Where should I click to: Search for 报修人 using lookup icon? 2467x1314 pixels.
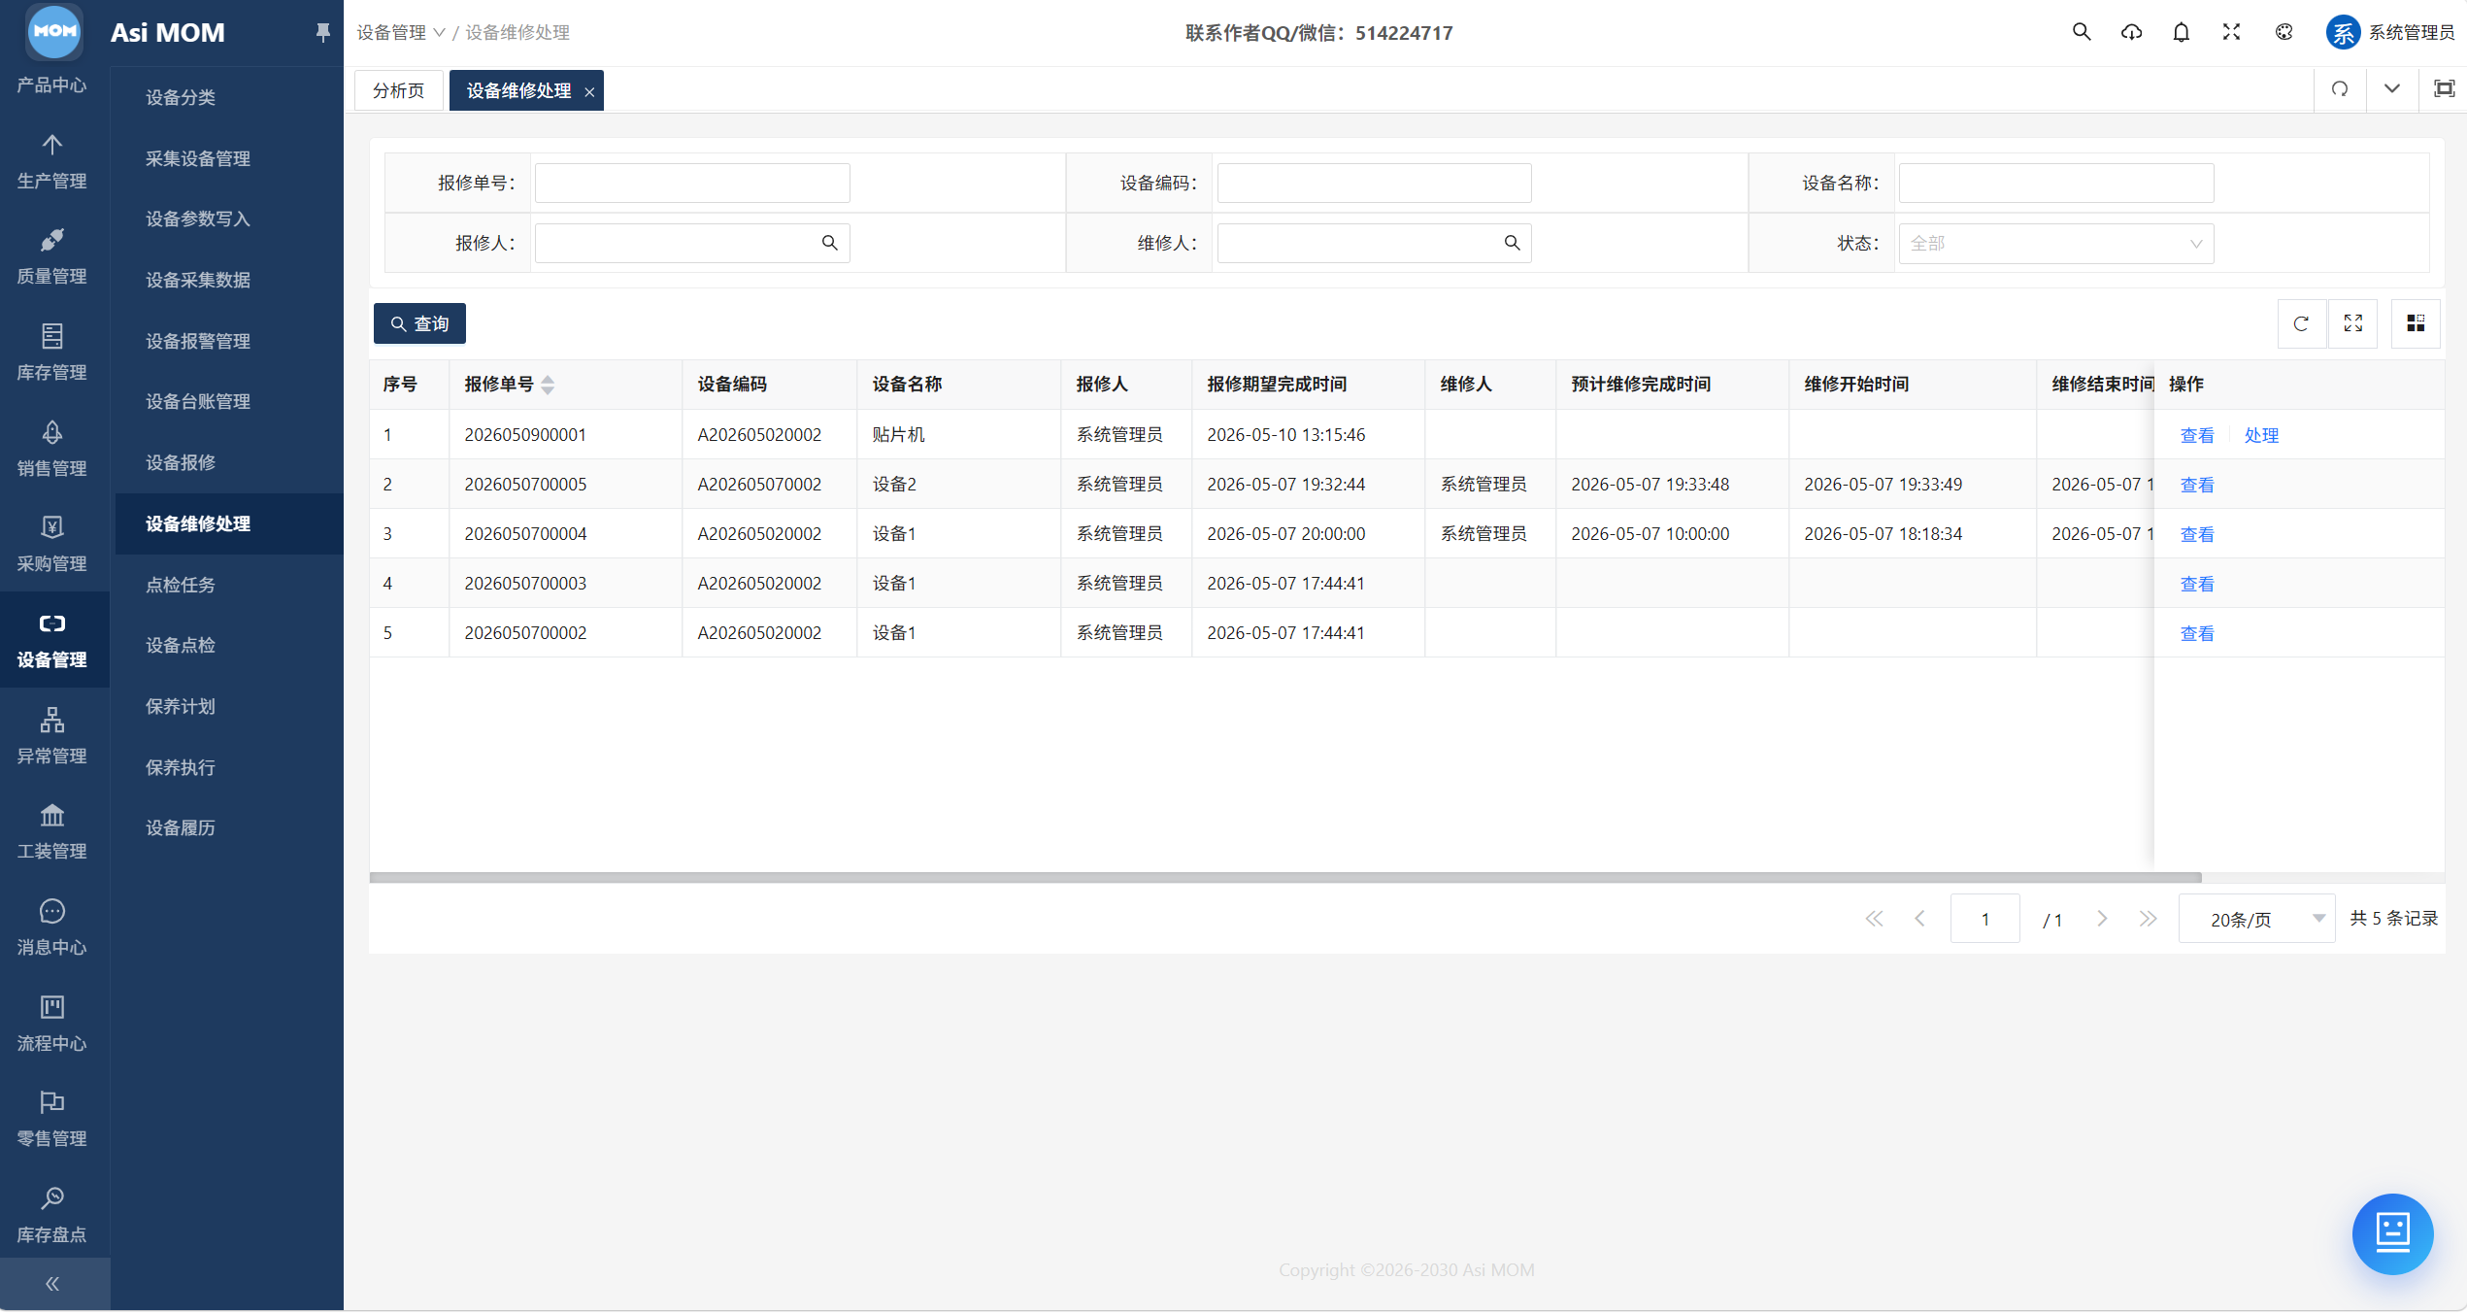tap(829, 243)
